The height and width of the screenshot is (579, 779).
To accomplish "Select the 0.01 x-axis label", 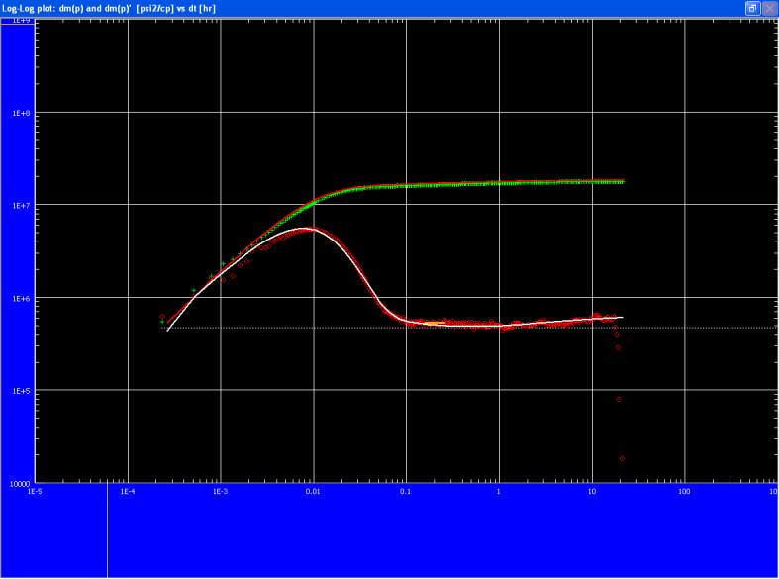I will tap(313, 491).
